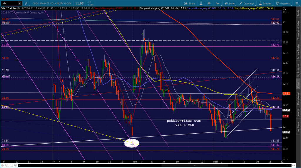The image size is (301, 168).
Task: Open the Style dropdown menu
Action: click(x=230, y=4)
